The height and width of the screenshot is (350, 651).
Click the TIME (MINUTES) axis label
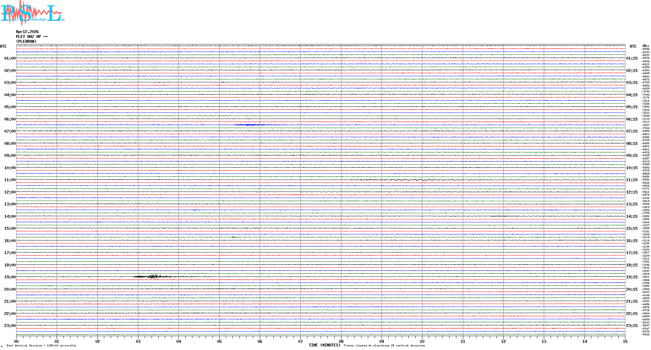[325, 345]
